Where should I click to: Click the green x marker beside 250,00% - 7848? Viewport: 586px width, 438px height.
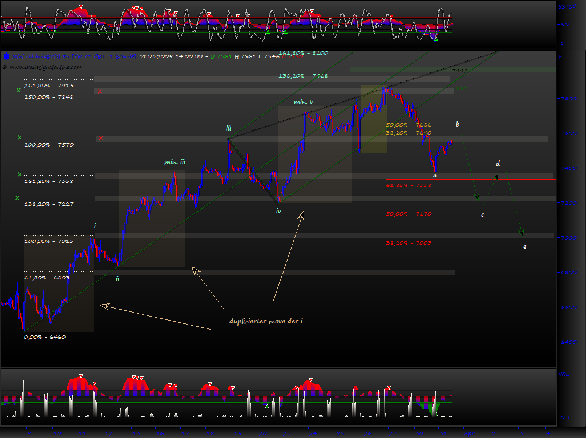pos(18,90)
